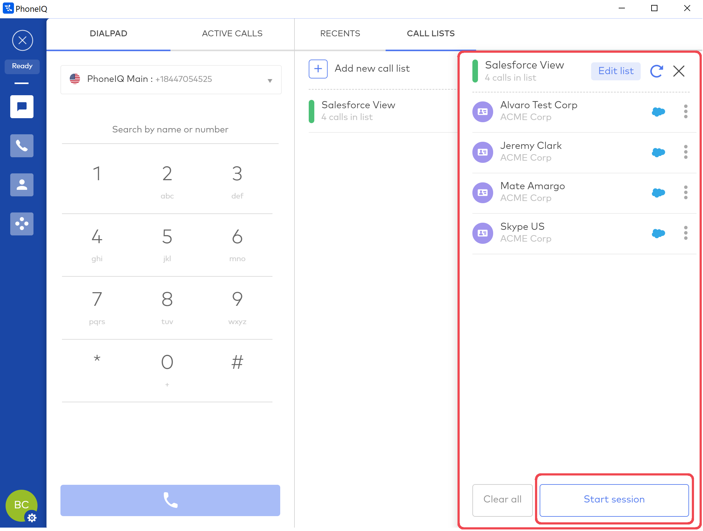This screenshot has width=703, height=531.
Task: Click the plus icon to add call list
Action: tap(318, 69)
